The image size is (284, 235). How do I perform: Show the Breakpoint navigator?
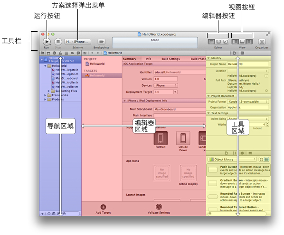click(x=72, y=53)
